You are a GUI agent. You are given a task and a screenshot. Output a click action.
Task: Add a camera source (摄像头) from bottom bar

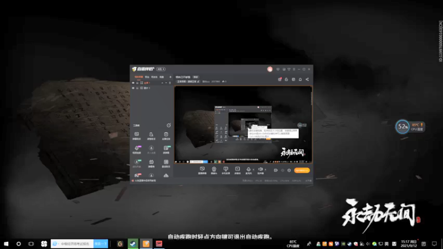214,170
